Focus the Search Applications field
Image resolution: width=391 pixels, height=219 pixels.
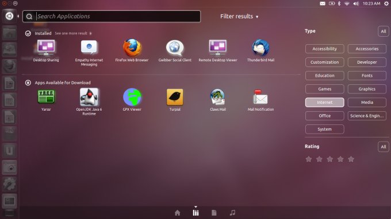tap(112, 17)
